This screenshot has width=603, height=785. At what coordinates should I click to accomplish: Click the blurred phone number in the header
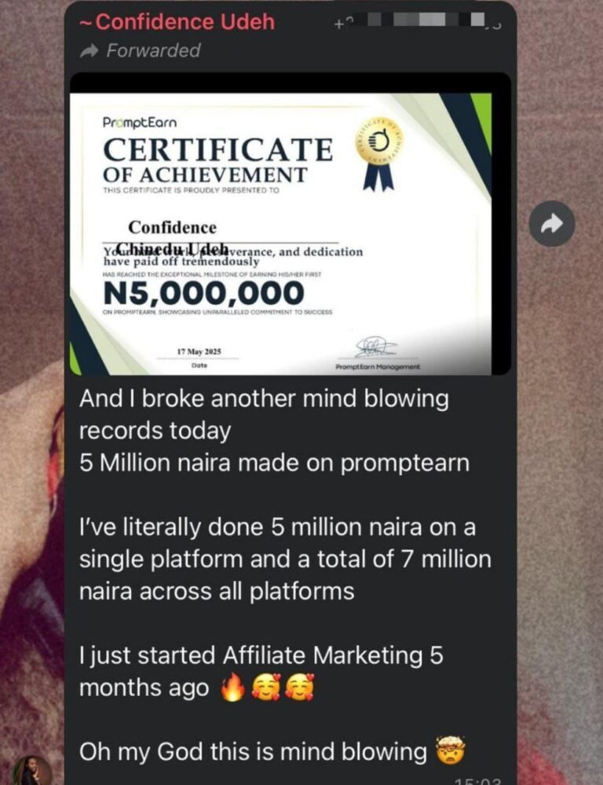pyautogui.click(x=418, y=21)
